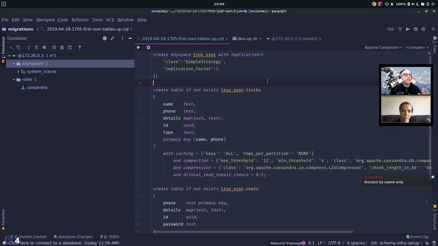The image size is (438, 246).
Task: Click the Database panel round view-options icon
Action: click(105, 38)
